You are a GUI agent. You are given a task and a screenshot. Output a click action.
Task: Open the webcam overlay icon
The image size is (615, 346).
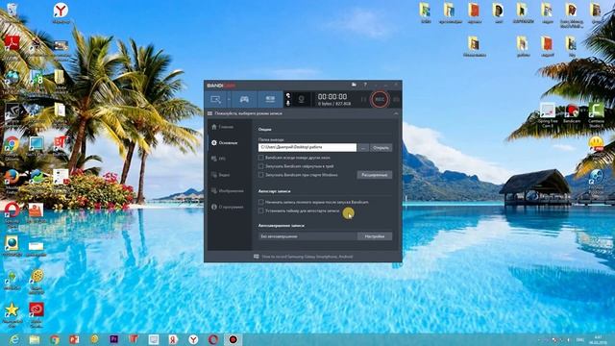tap(301, 99)
